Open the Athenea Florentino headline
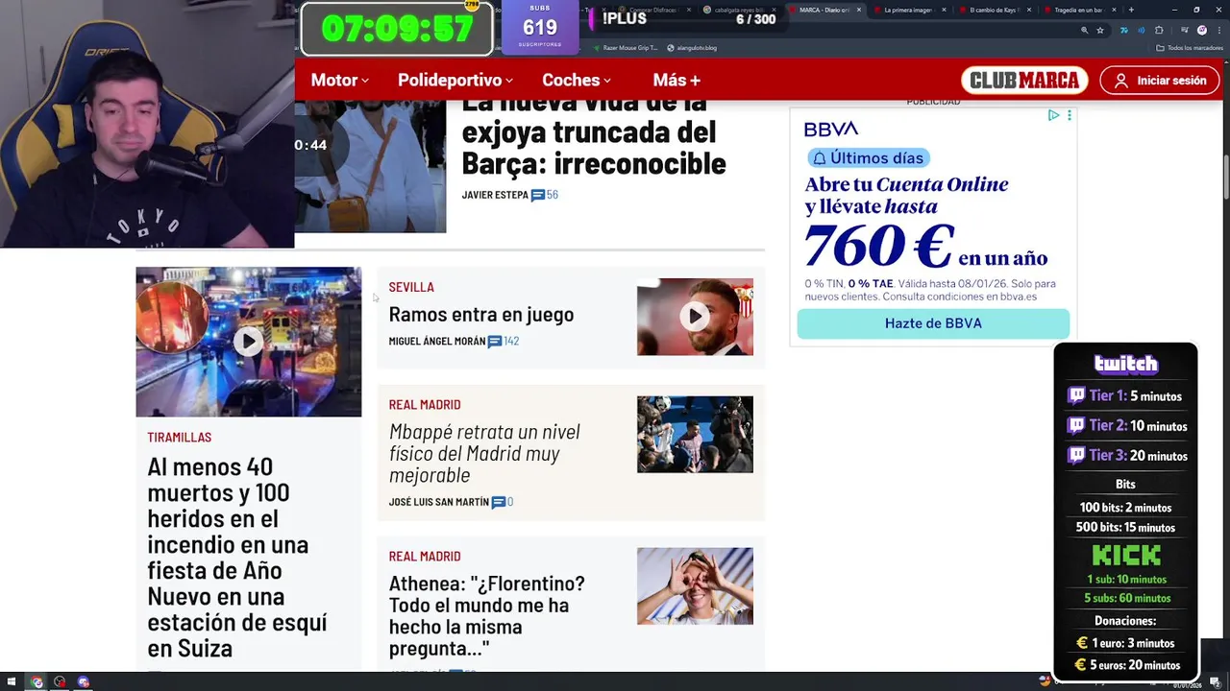Image resolution: width=1230 pixels, height=691 pixels. click(x=486, y=615)
